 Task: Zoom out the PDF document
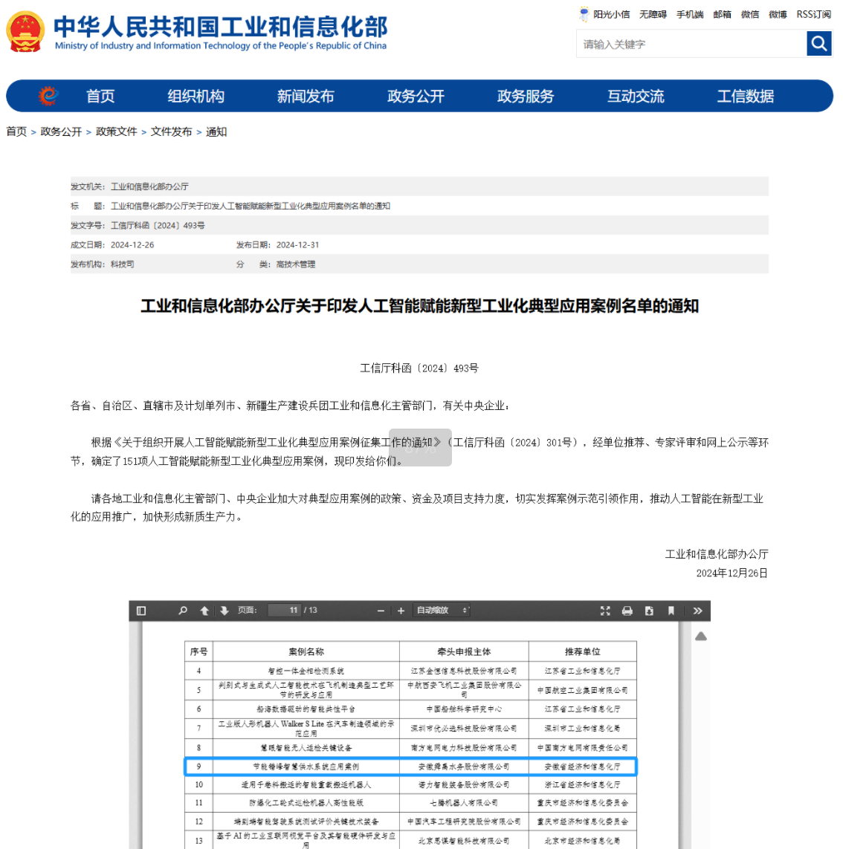click(x=381, y=611)
